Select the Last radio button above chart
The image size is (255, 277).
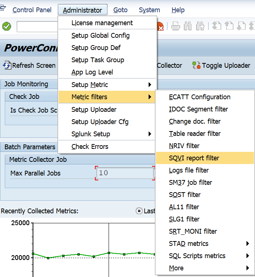click(x=139, y=211)
